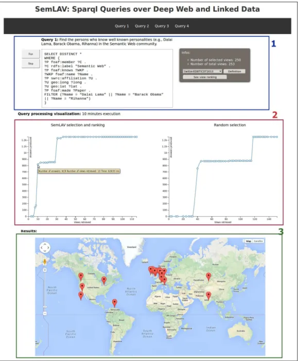Click the See view ranking button
298x361 pixels.
(205, 77)
